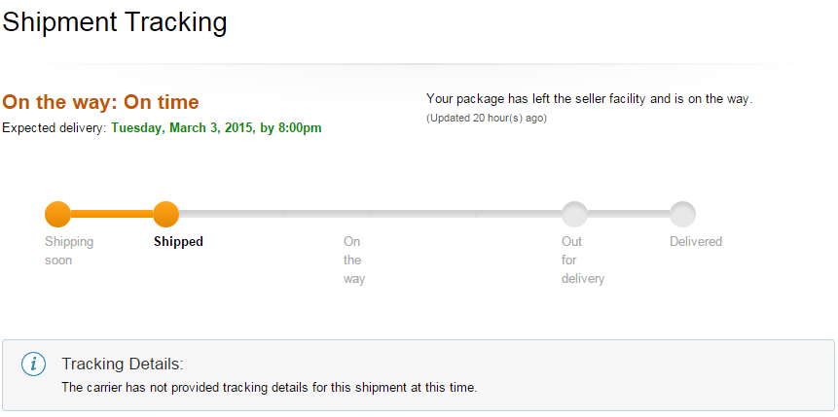Click the blue info icon beside Tracking Details
The height and width of the screenshot is (417, 838).
(x=33, y=365)
